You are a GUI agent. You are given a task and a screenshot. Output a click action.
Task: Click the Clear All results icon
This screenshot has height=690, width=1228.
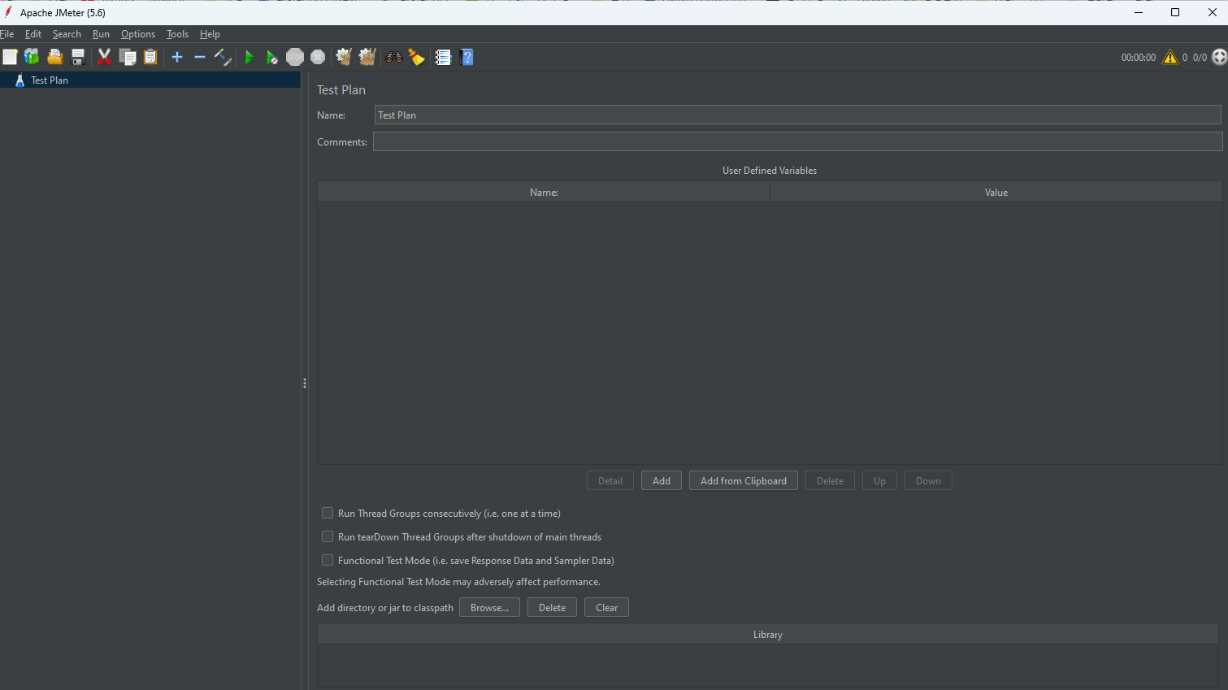(367, 57)
